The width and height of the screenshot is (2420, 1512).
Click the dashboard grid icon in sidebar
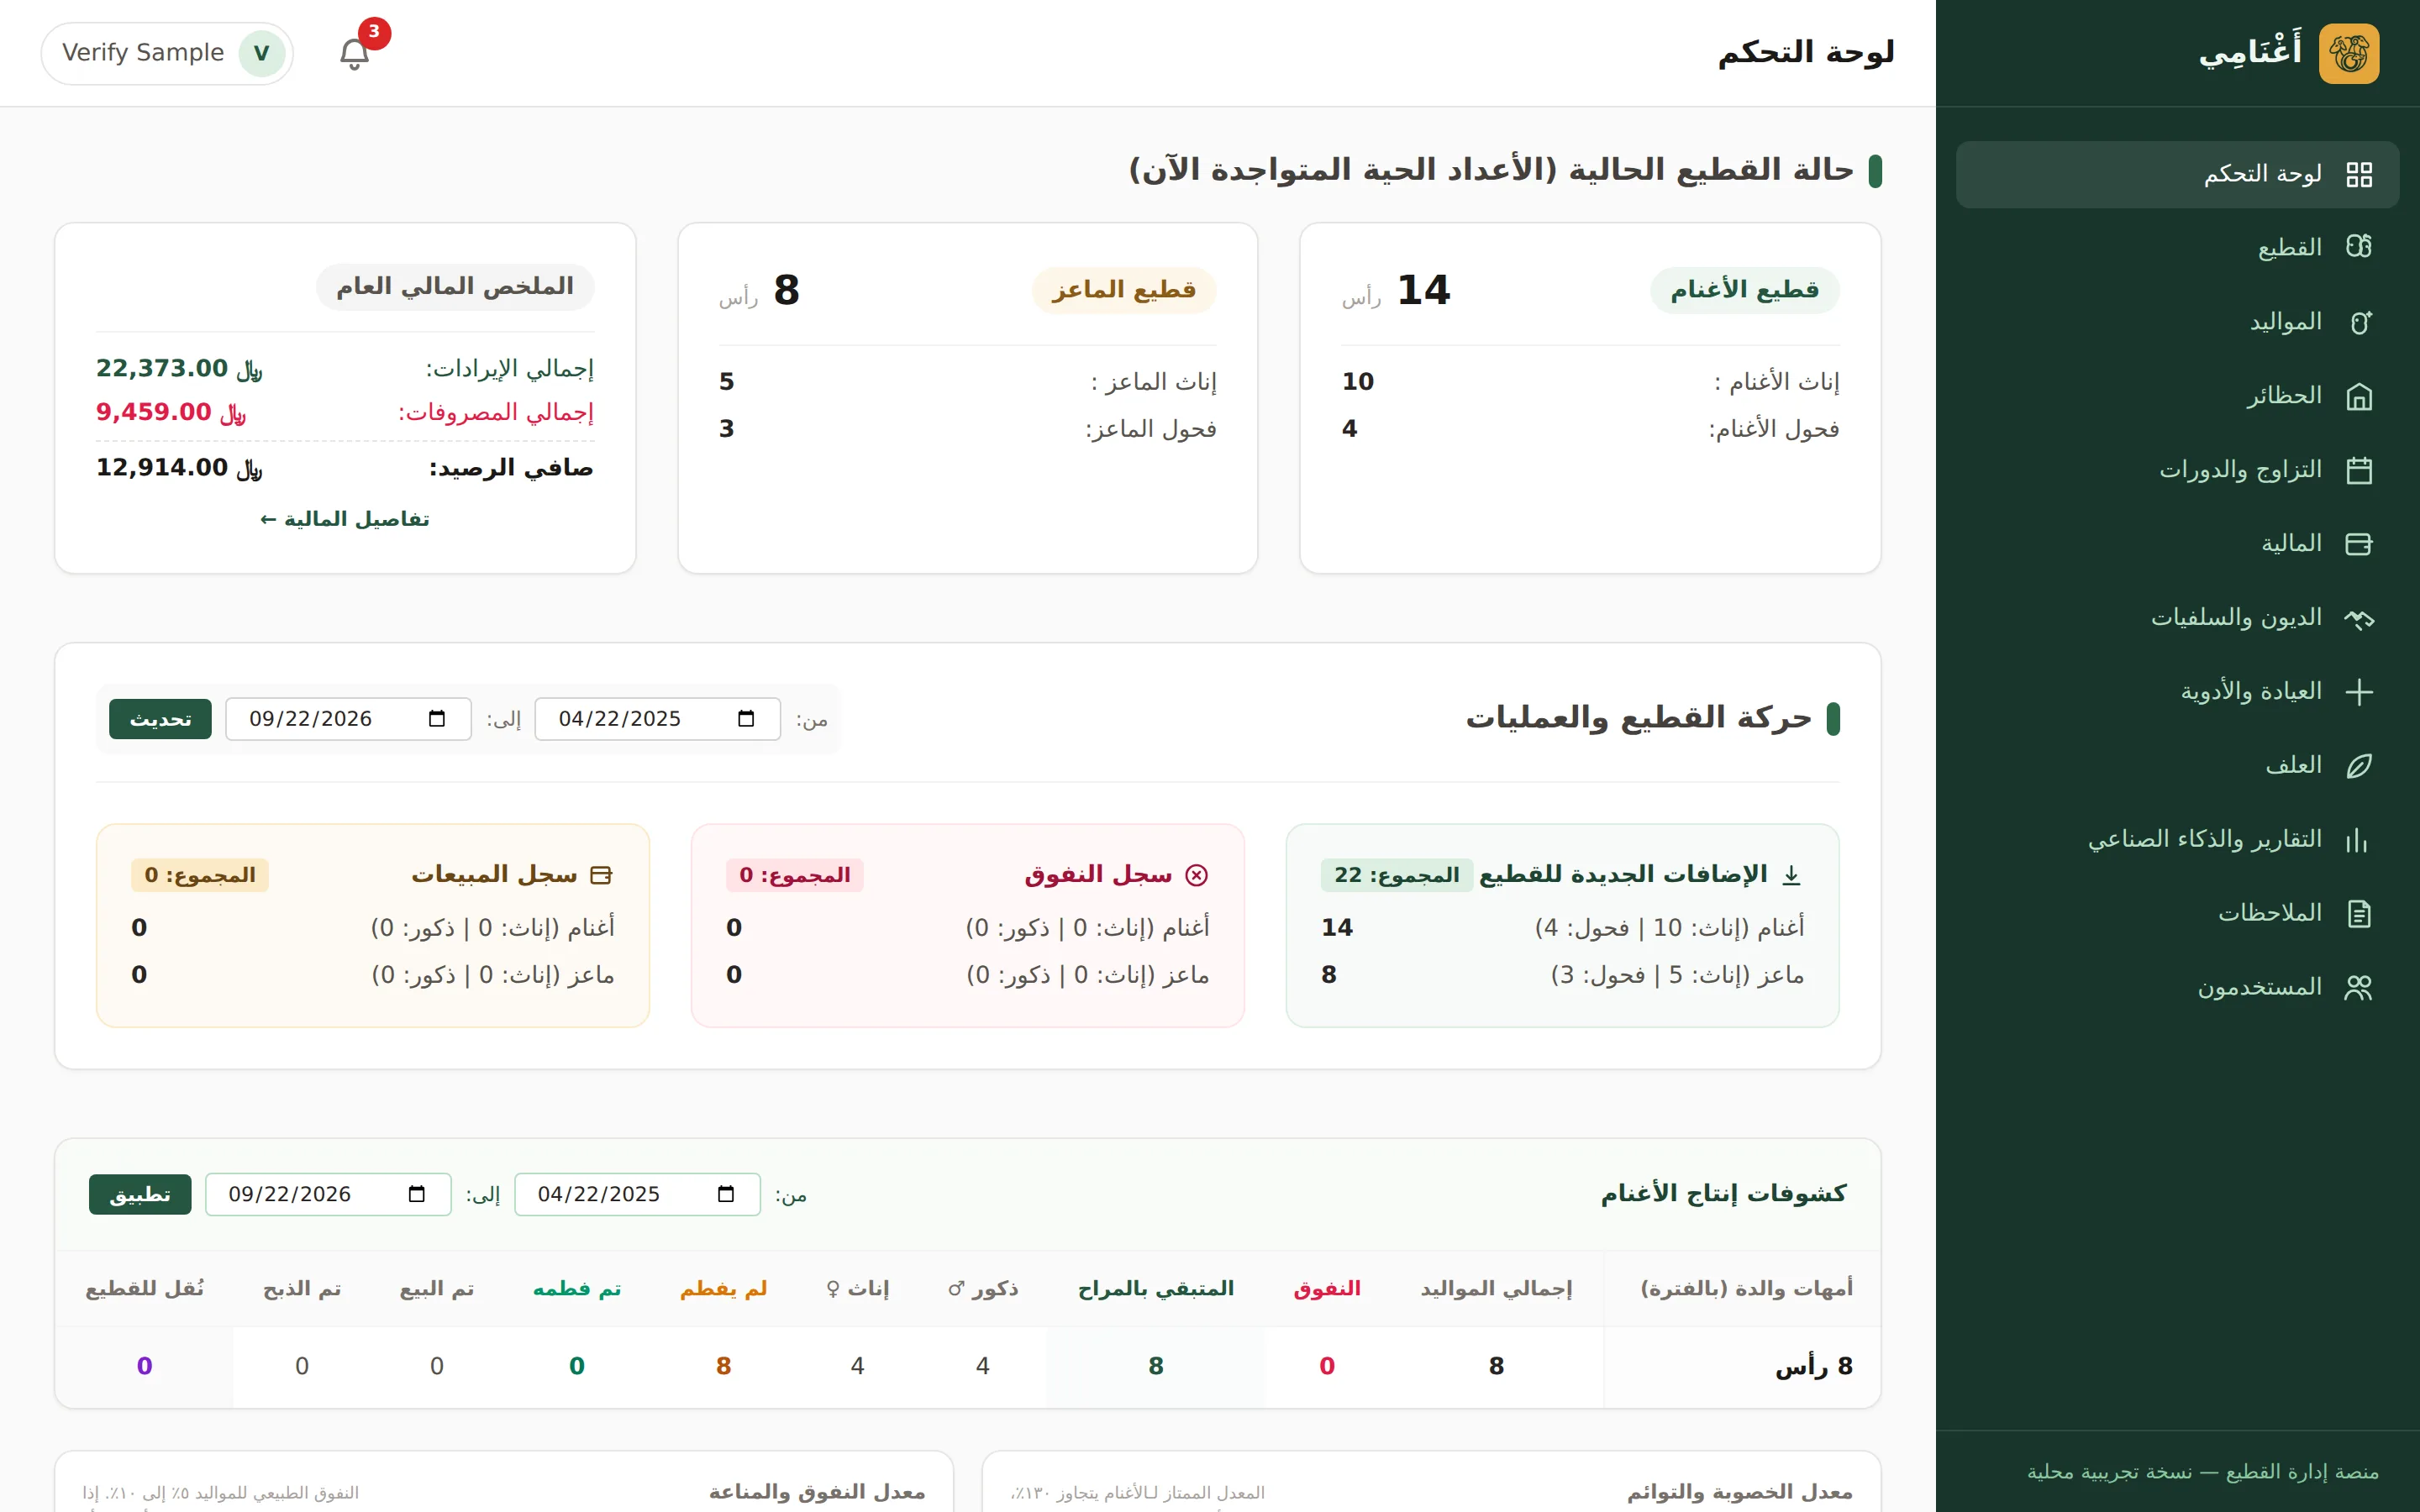coord(2359,175)
